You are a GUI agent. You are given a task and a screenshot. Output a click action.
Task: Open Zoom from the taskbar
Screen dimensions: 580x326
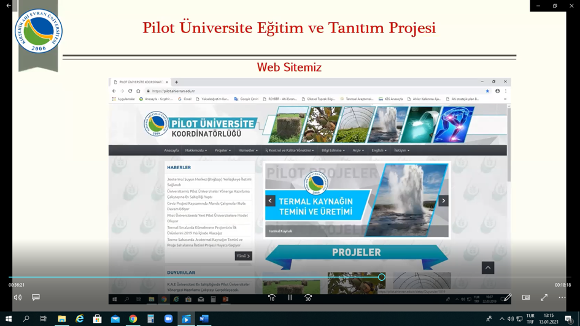click(x=168, y=319)
